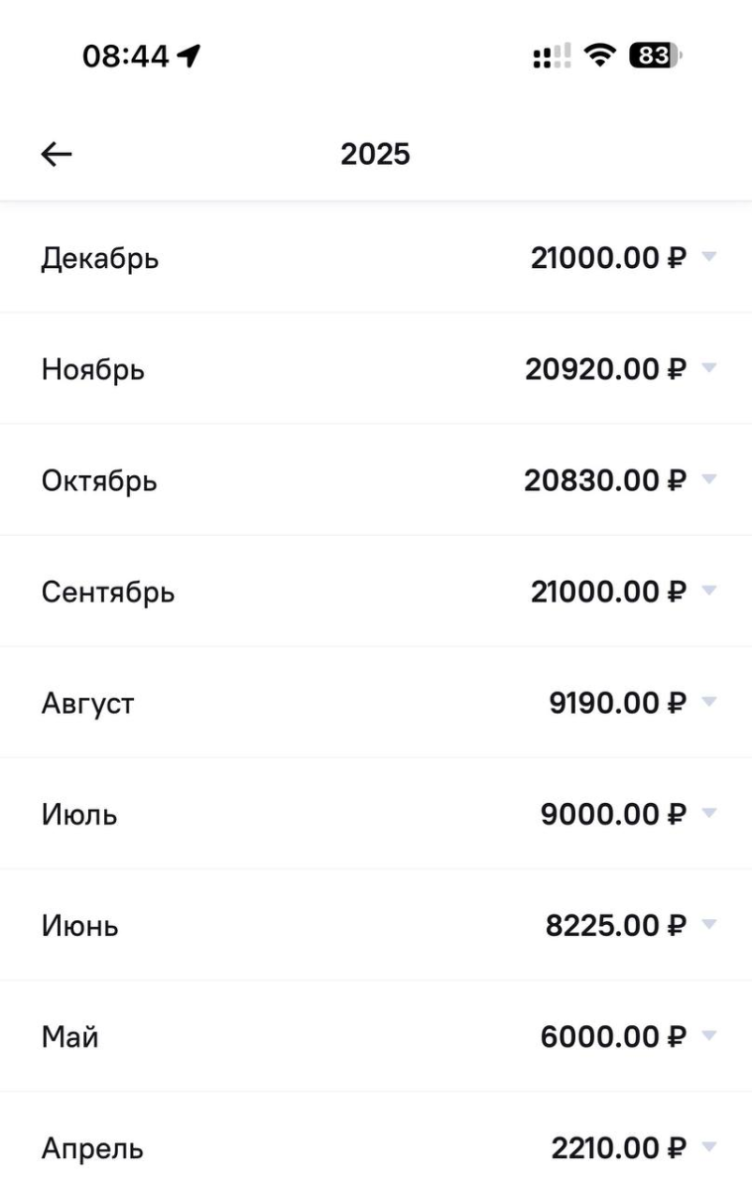The height and width of the screenshot is (1191, 752).
Task: Tap the 08:44 clock
Action: 125,57
